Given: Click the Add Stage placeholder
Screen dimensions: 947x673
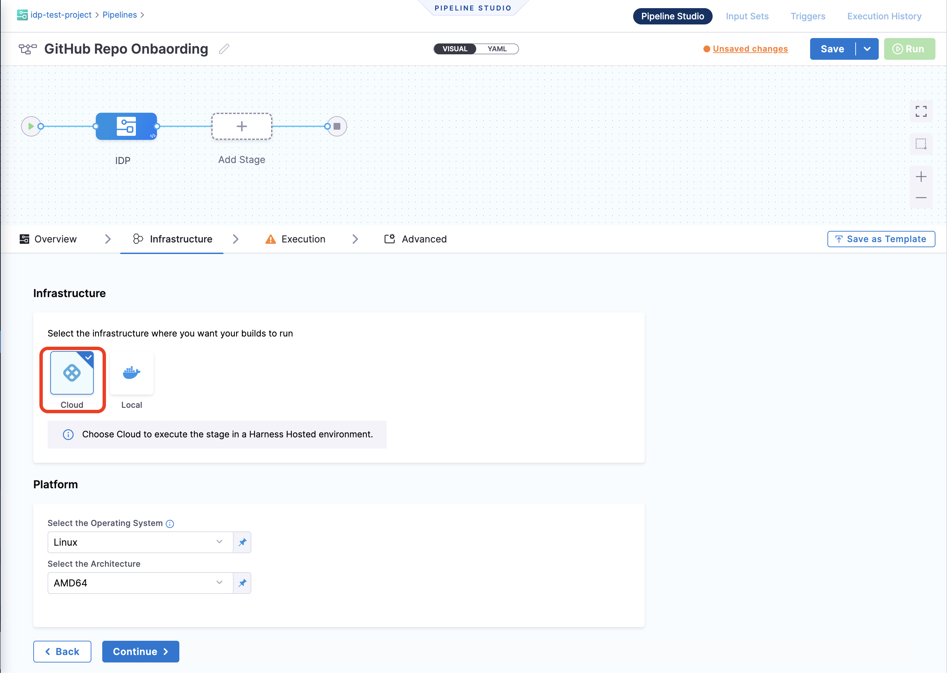Looking at the screenshot, I should [242, 126].
